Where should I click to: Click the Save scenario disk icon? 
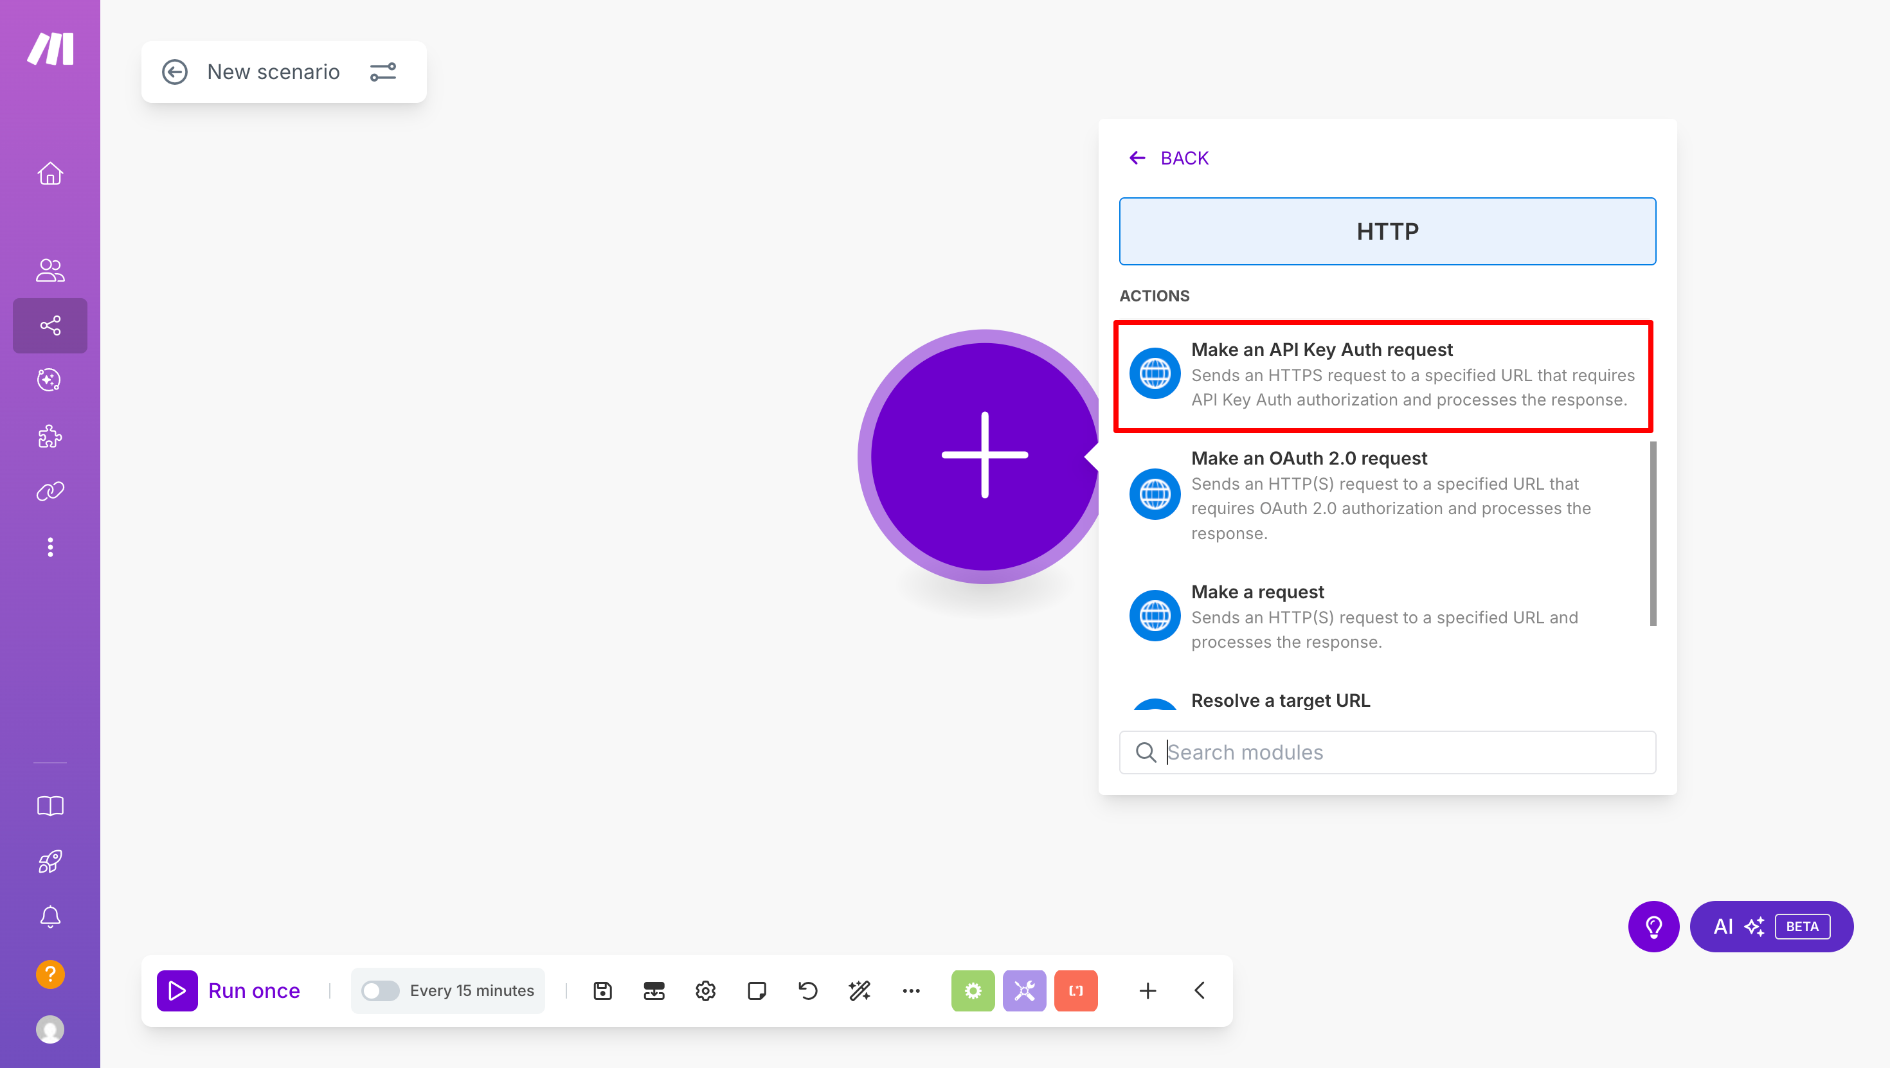click(x=602, y=990)
